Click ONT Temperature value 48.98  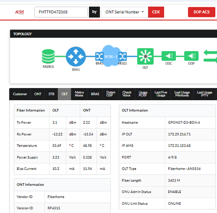[87, 146]
